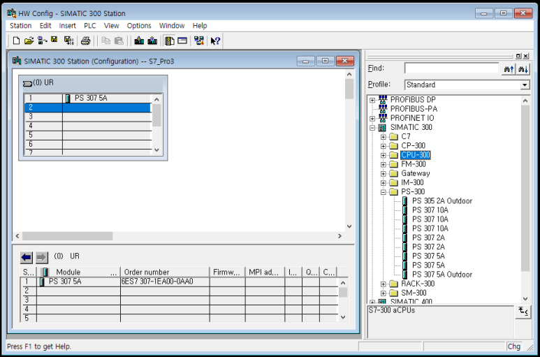Expand the RACK-300 folder
The image size is (540, 357).
click(384, 284)
